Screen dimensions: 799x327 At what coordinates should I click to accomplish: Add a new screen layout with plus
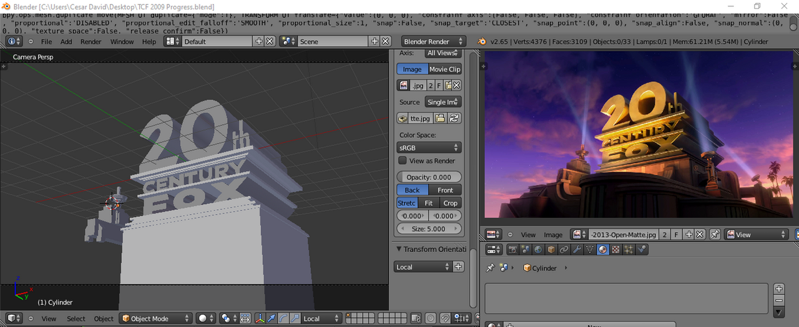point(259,41)
